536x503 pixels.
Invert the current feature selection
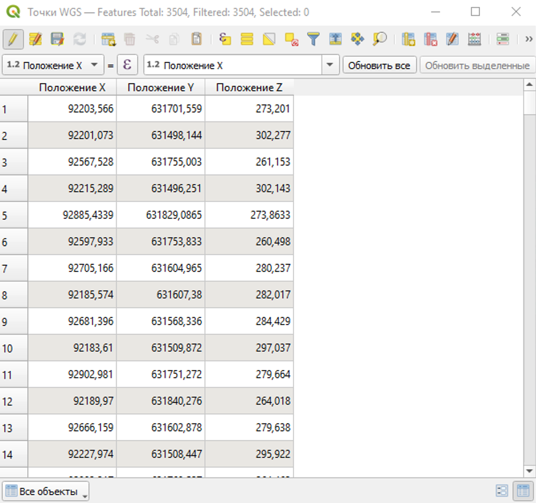tap(269, 39)
